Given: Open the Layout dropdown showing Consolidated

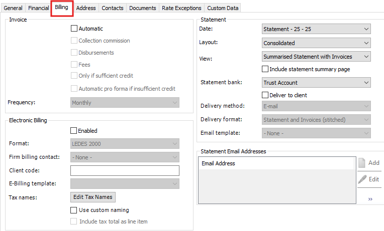Looking at the screenshot, I should 316,43.
